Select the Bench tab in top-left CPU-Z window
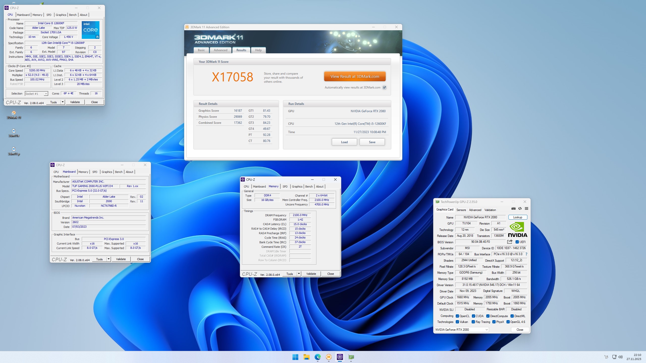The width and height of the screenshot is (646, 363). (x=73, y=15)
